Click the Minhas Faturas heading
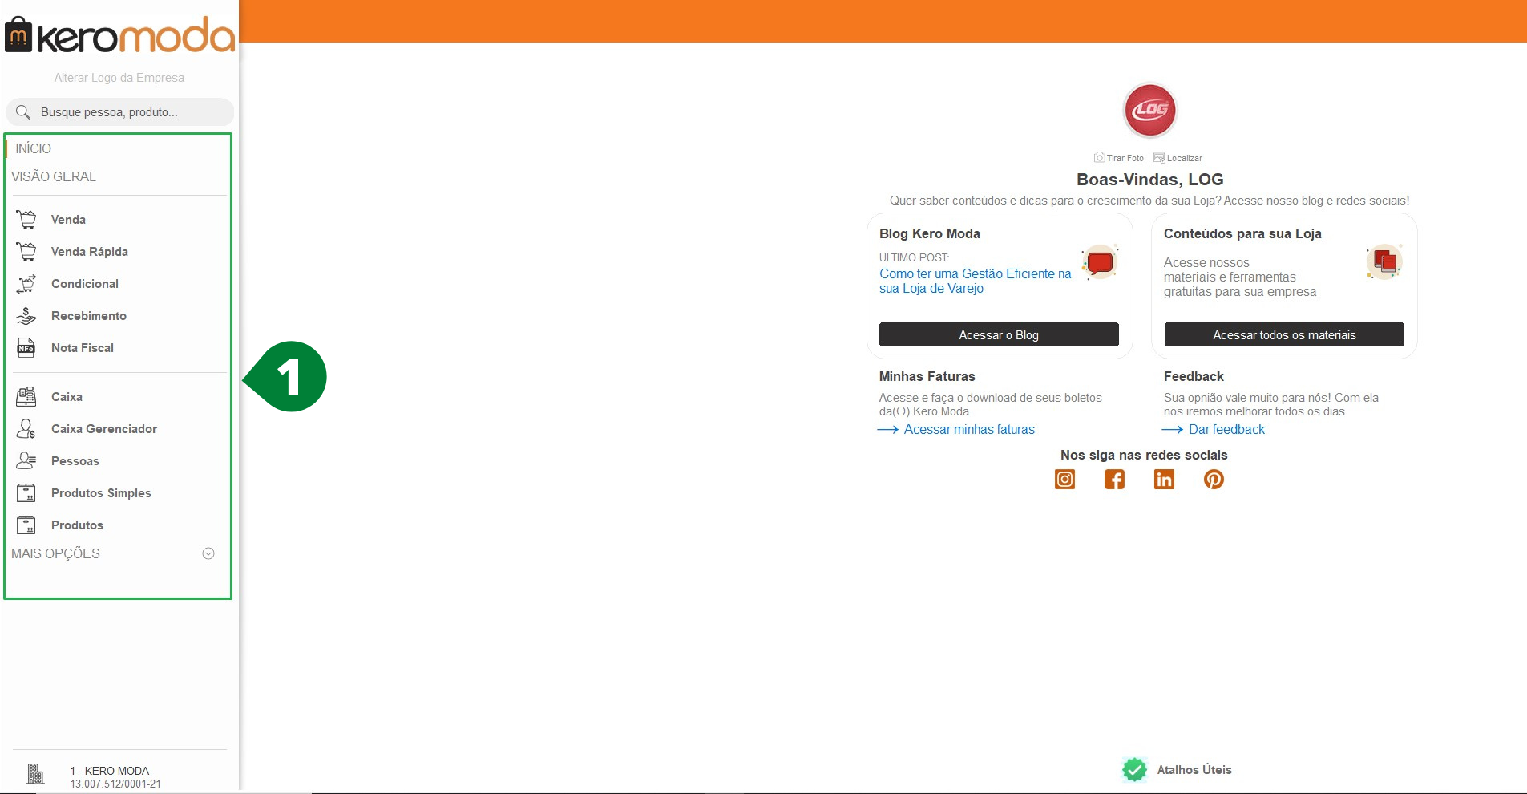The image size is (1527, 794). pyautogui.click(x=927, y=376)
